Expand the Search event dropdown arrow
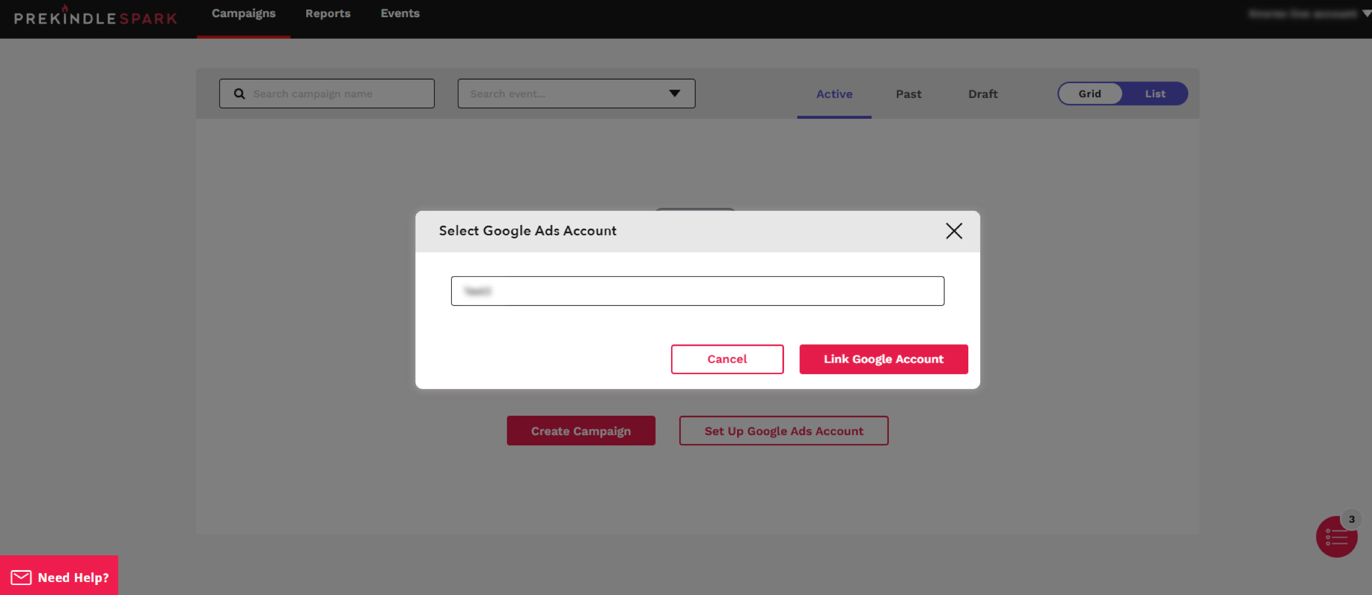Image resolution: width=1372 pixels, height=595 pixels. (674, 94)
